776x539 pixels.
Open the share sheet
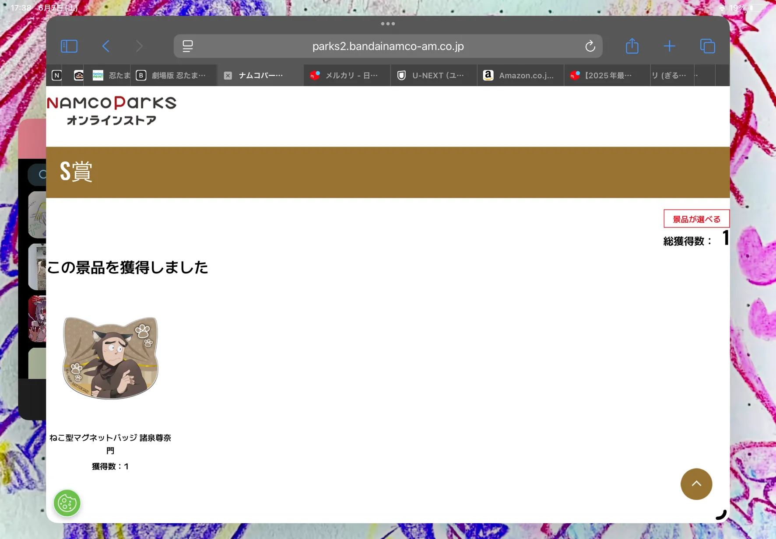(x=632, y=45)
